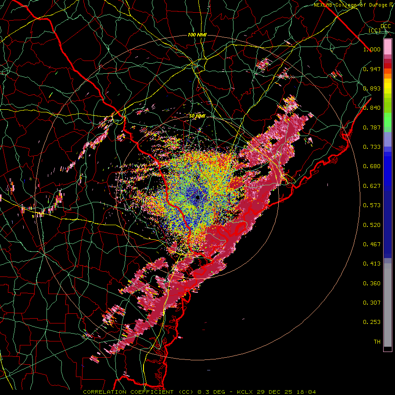
Task: Click the 50 NMI range ring label
Action: click(197, 116)
